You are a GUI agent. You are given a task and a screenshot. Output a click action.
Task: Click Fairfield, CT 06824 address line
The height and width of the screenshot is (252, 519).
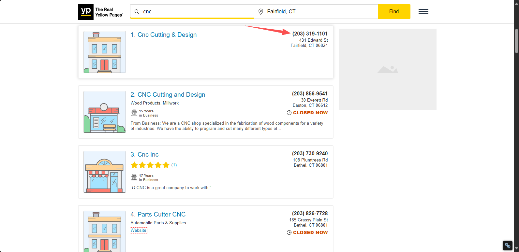pos(309,46)
